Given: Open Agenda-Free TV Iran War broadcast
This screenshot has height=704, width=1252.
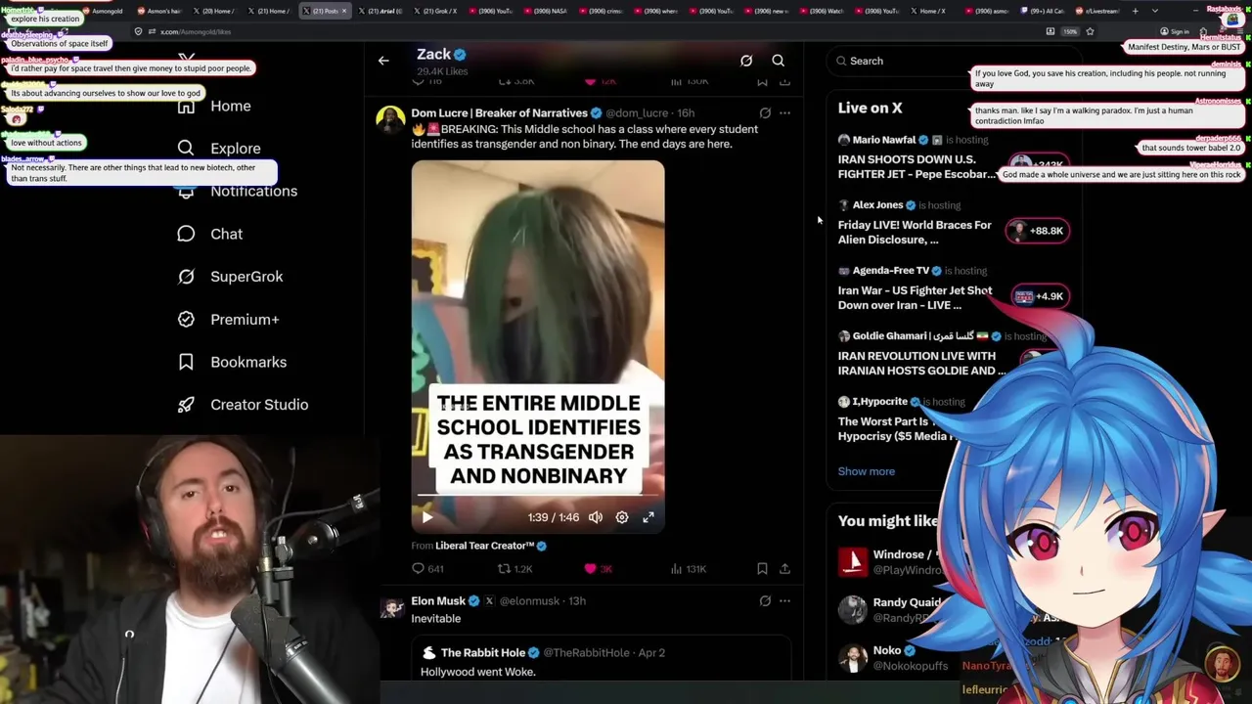Looking at the screenshot, I should pos(915,297).
